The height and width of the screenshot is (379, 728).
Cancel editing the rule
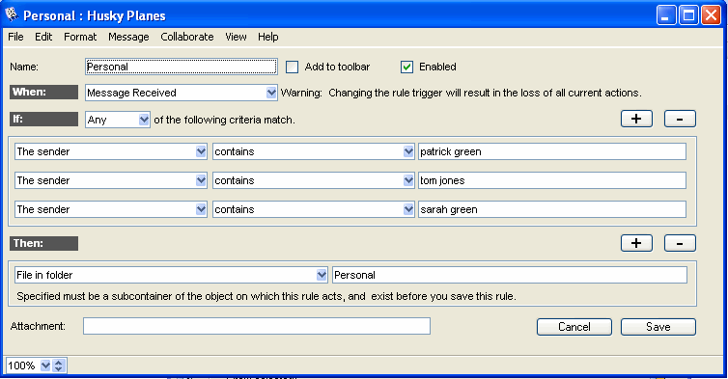click(574, 327)
